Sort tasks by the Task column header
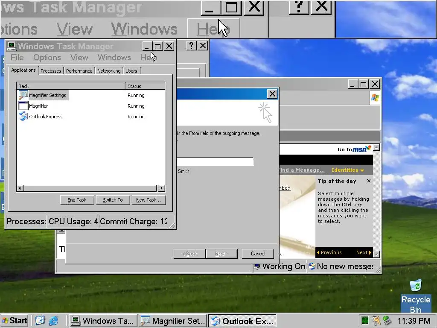The image size is (437, 328). (71, 86)
